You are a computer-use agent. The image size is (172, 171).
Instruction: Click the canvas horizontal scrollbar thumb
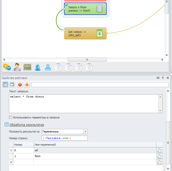[87, 59]
